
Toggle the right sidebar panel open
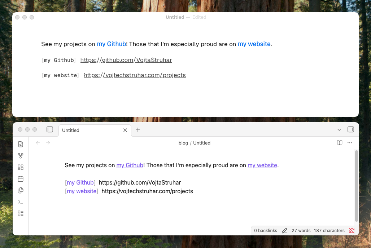[350, 129]
